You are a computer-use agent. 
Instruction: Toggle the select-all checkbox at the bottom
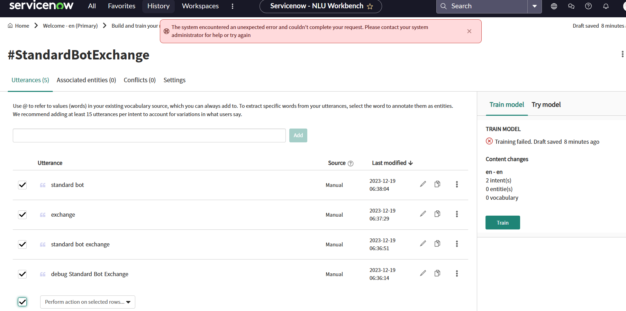[22, 302]
